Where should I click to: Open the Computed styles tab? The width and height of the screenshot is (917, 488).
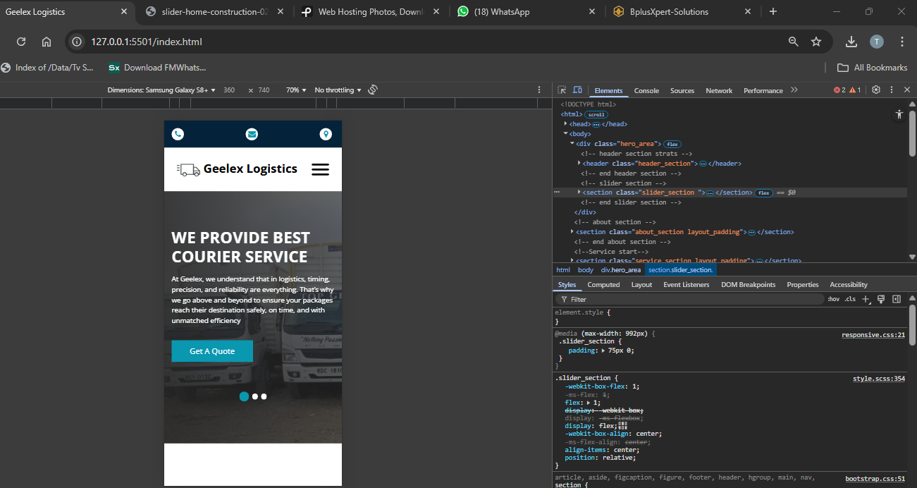pyautogui.click(x=603, y=285)
